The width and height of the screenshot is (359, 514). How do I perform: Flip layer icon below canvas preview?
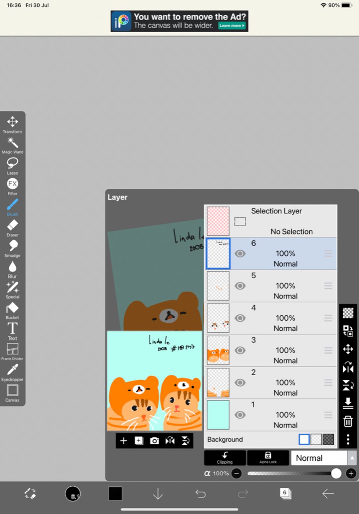pos(170,440)
